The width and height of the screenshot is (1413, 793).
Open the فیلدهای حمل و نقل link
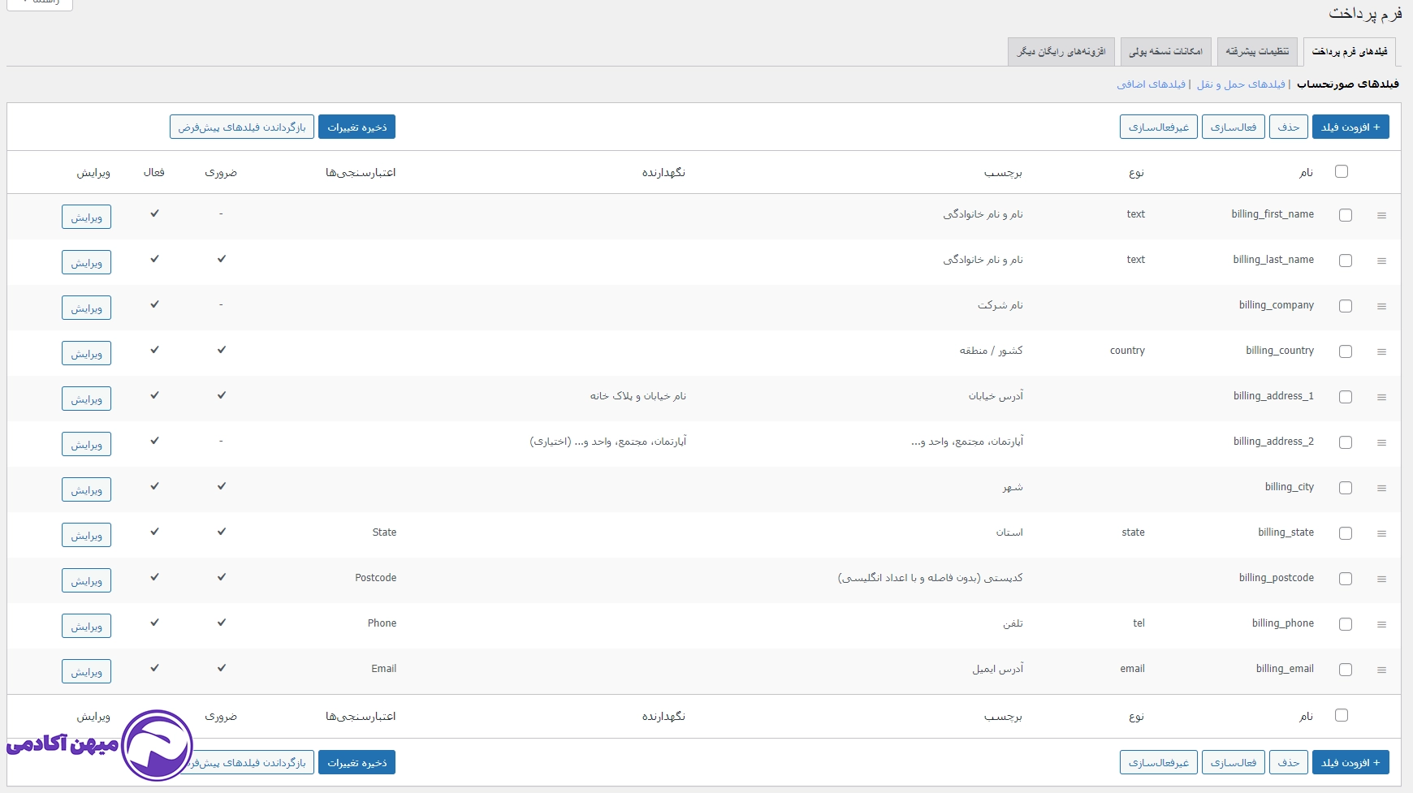coord(1240,84)
